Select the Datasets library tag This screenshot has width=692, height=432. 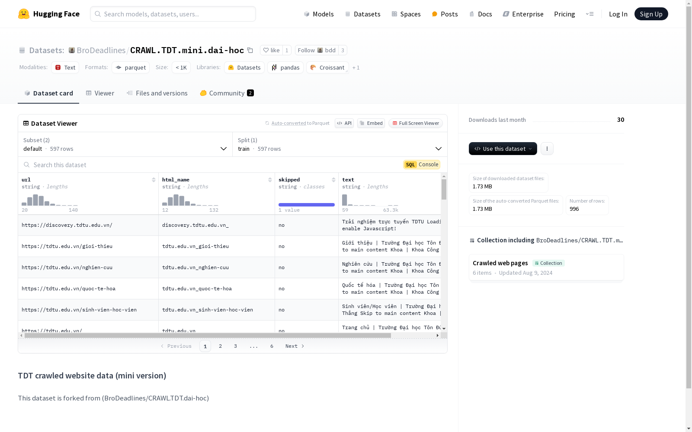pos(244,67)
